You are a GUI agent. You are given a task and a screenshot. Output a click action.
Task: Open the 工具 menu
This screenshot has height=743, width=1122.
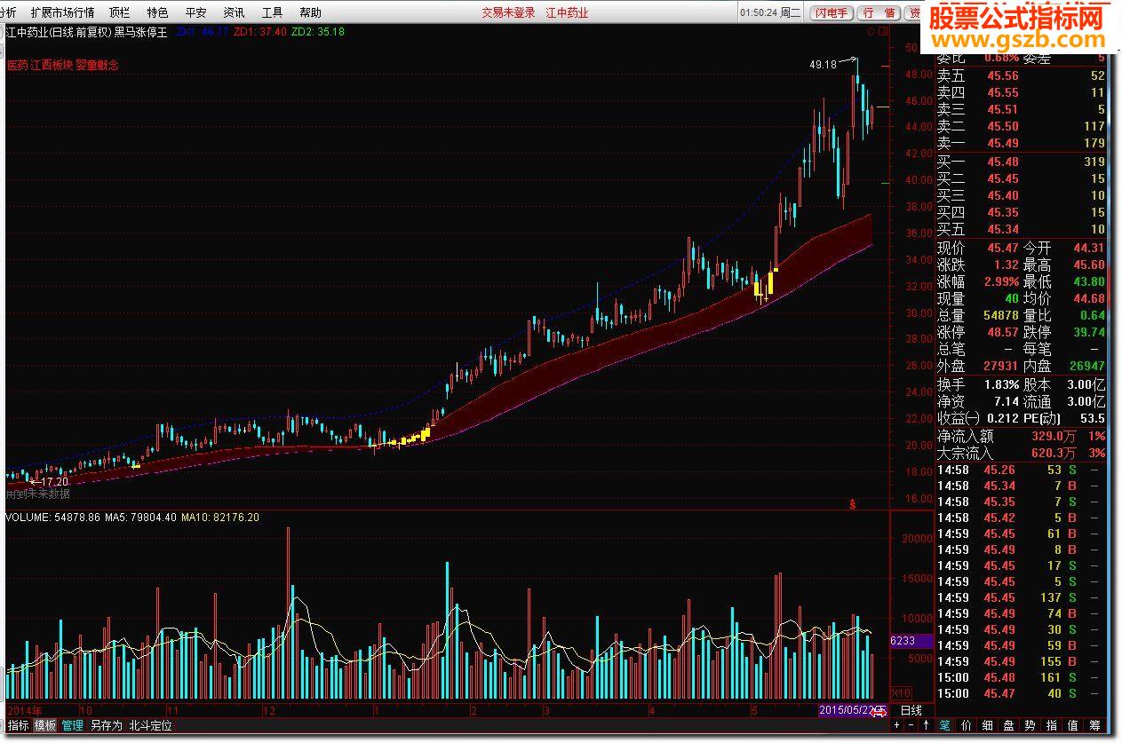[272, 12]
